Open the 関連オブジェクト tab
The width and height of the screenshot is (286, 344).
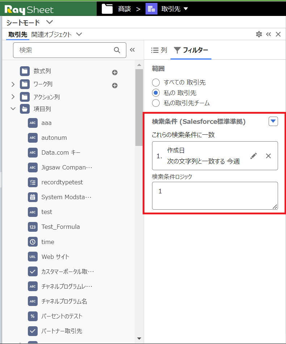(51, 34)
